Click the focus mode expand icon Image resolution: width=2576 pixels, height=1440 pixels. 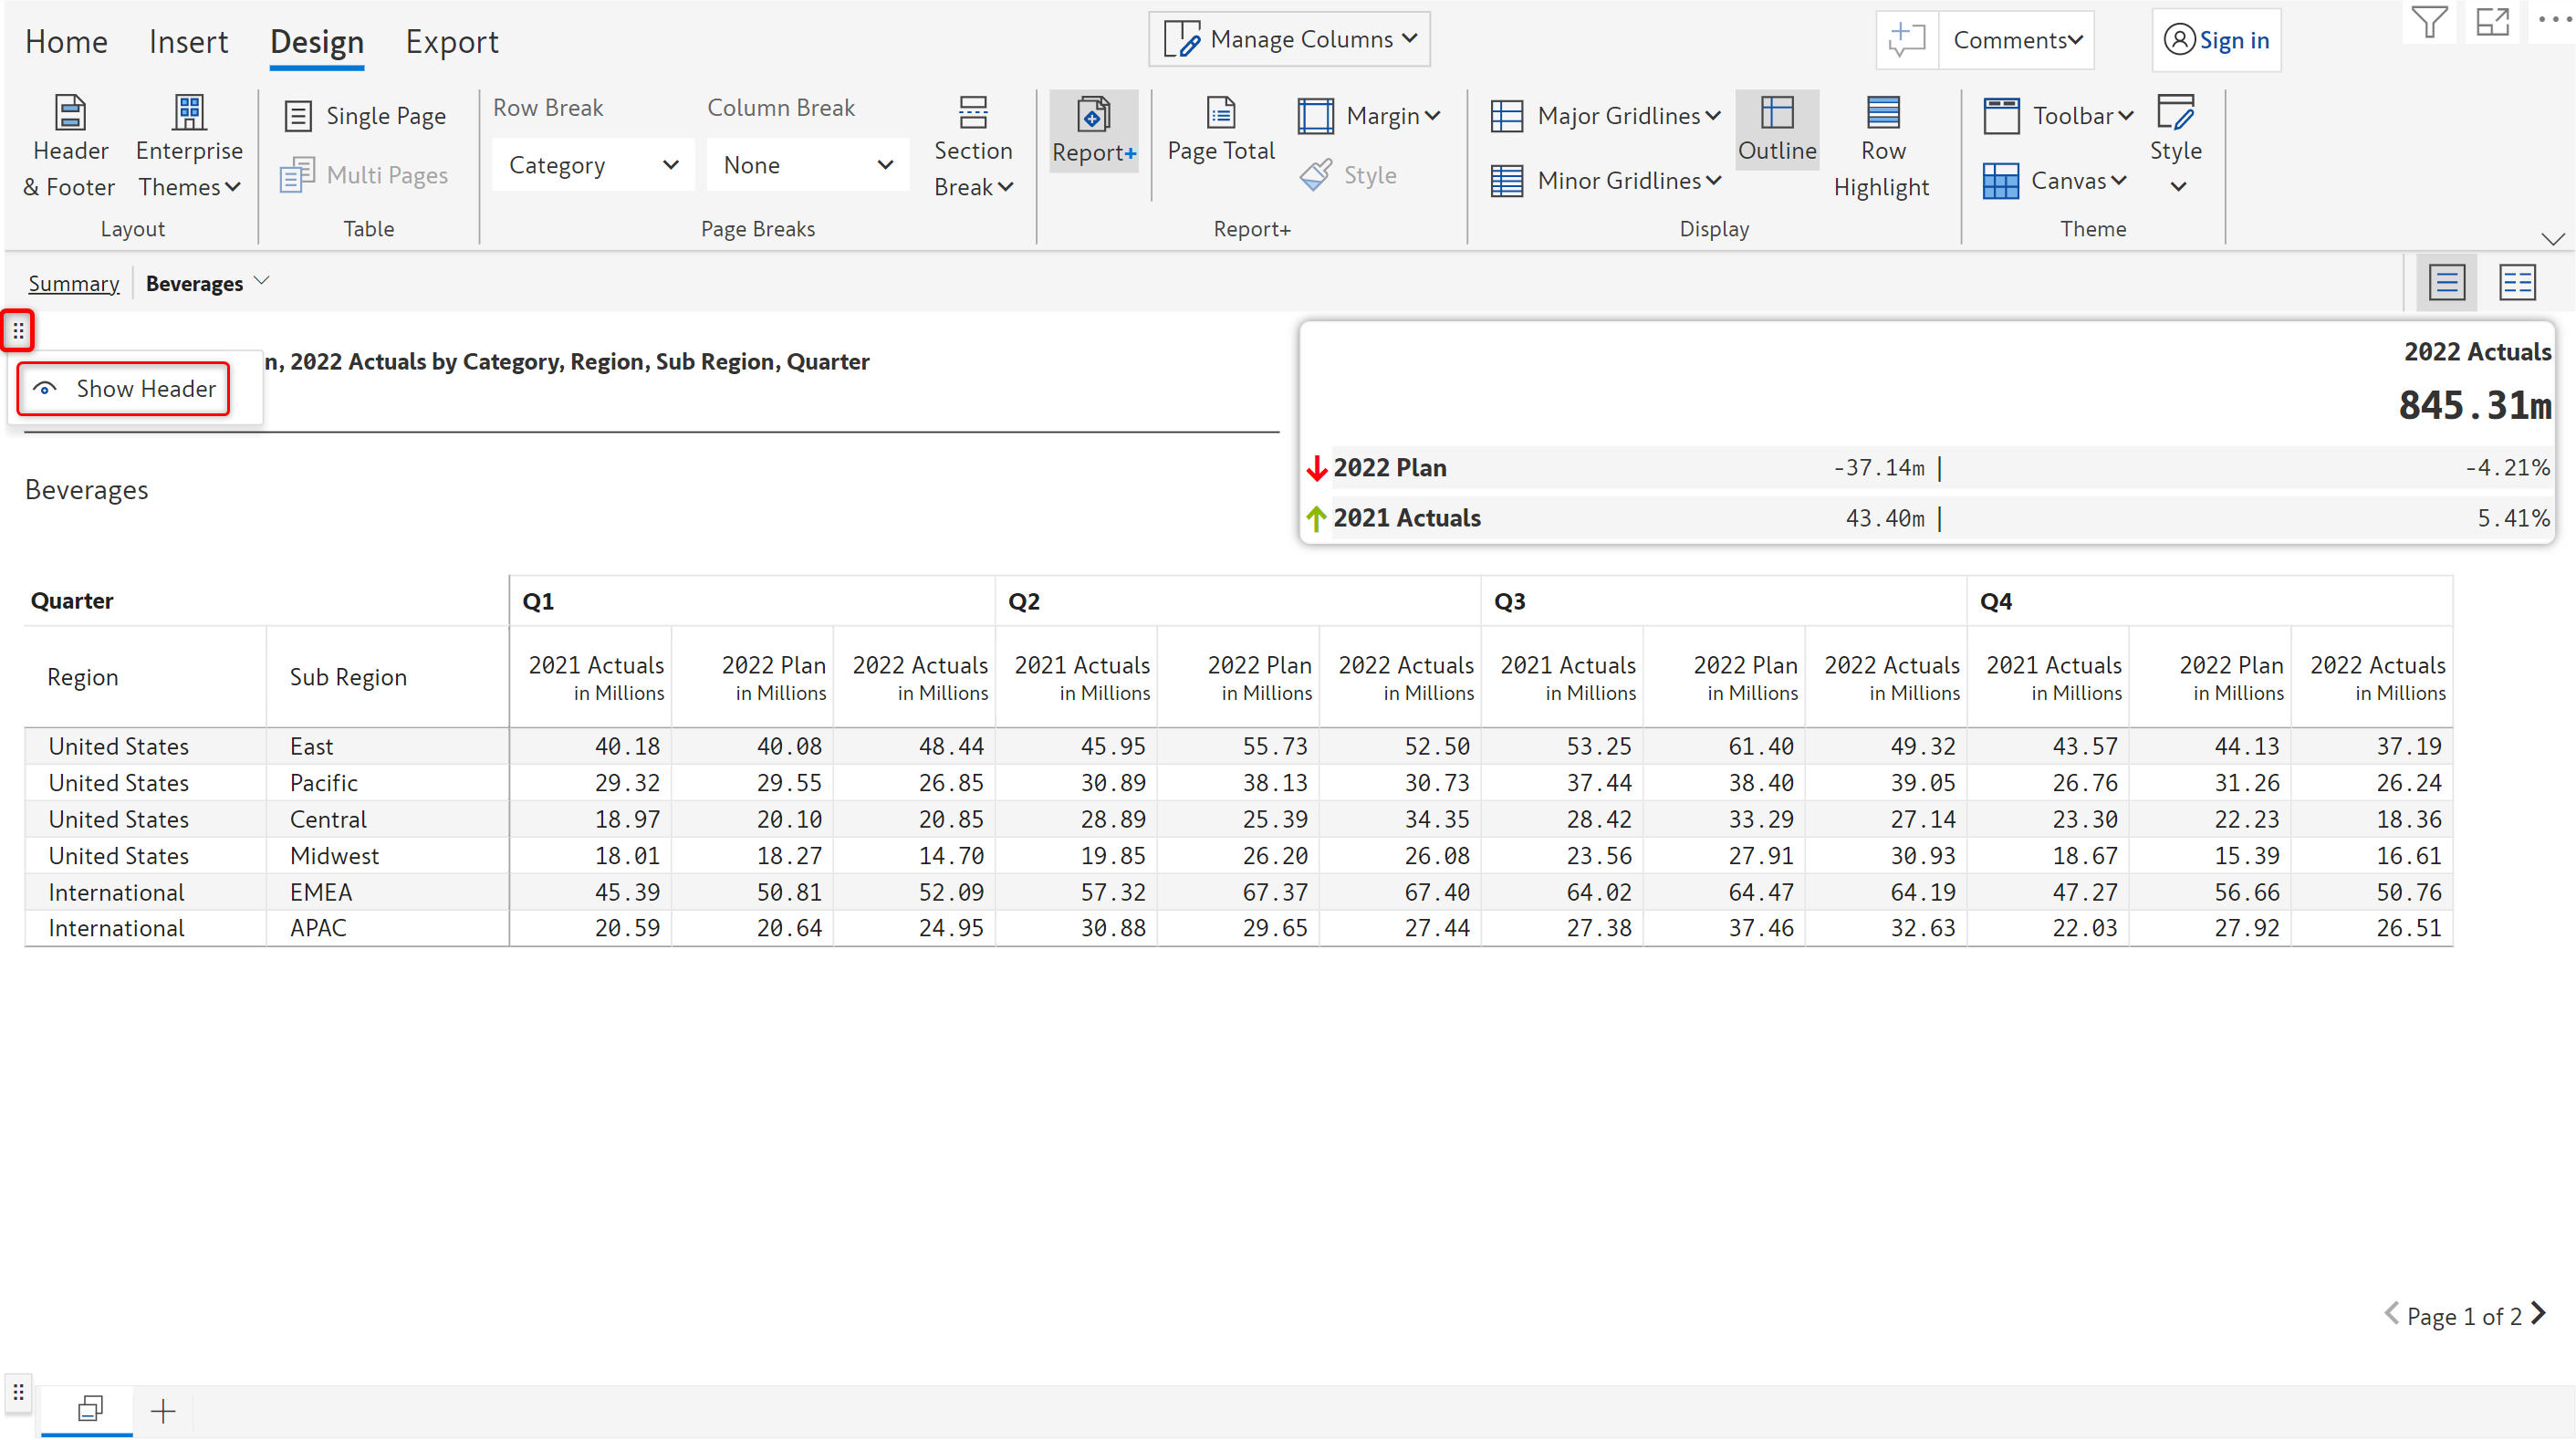2492,22
